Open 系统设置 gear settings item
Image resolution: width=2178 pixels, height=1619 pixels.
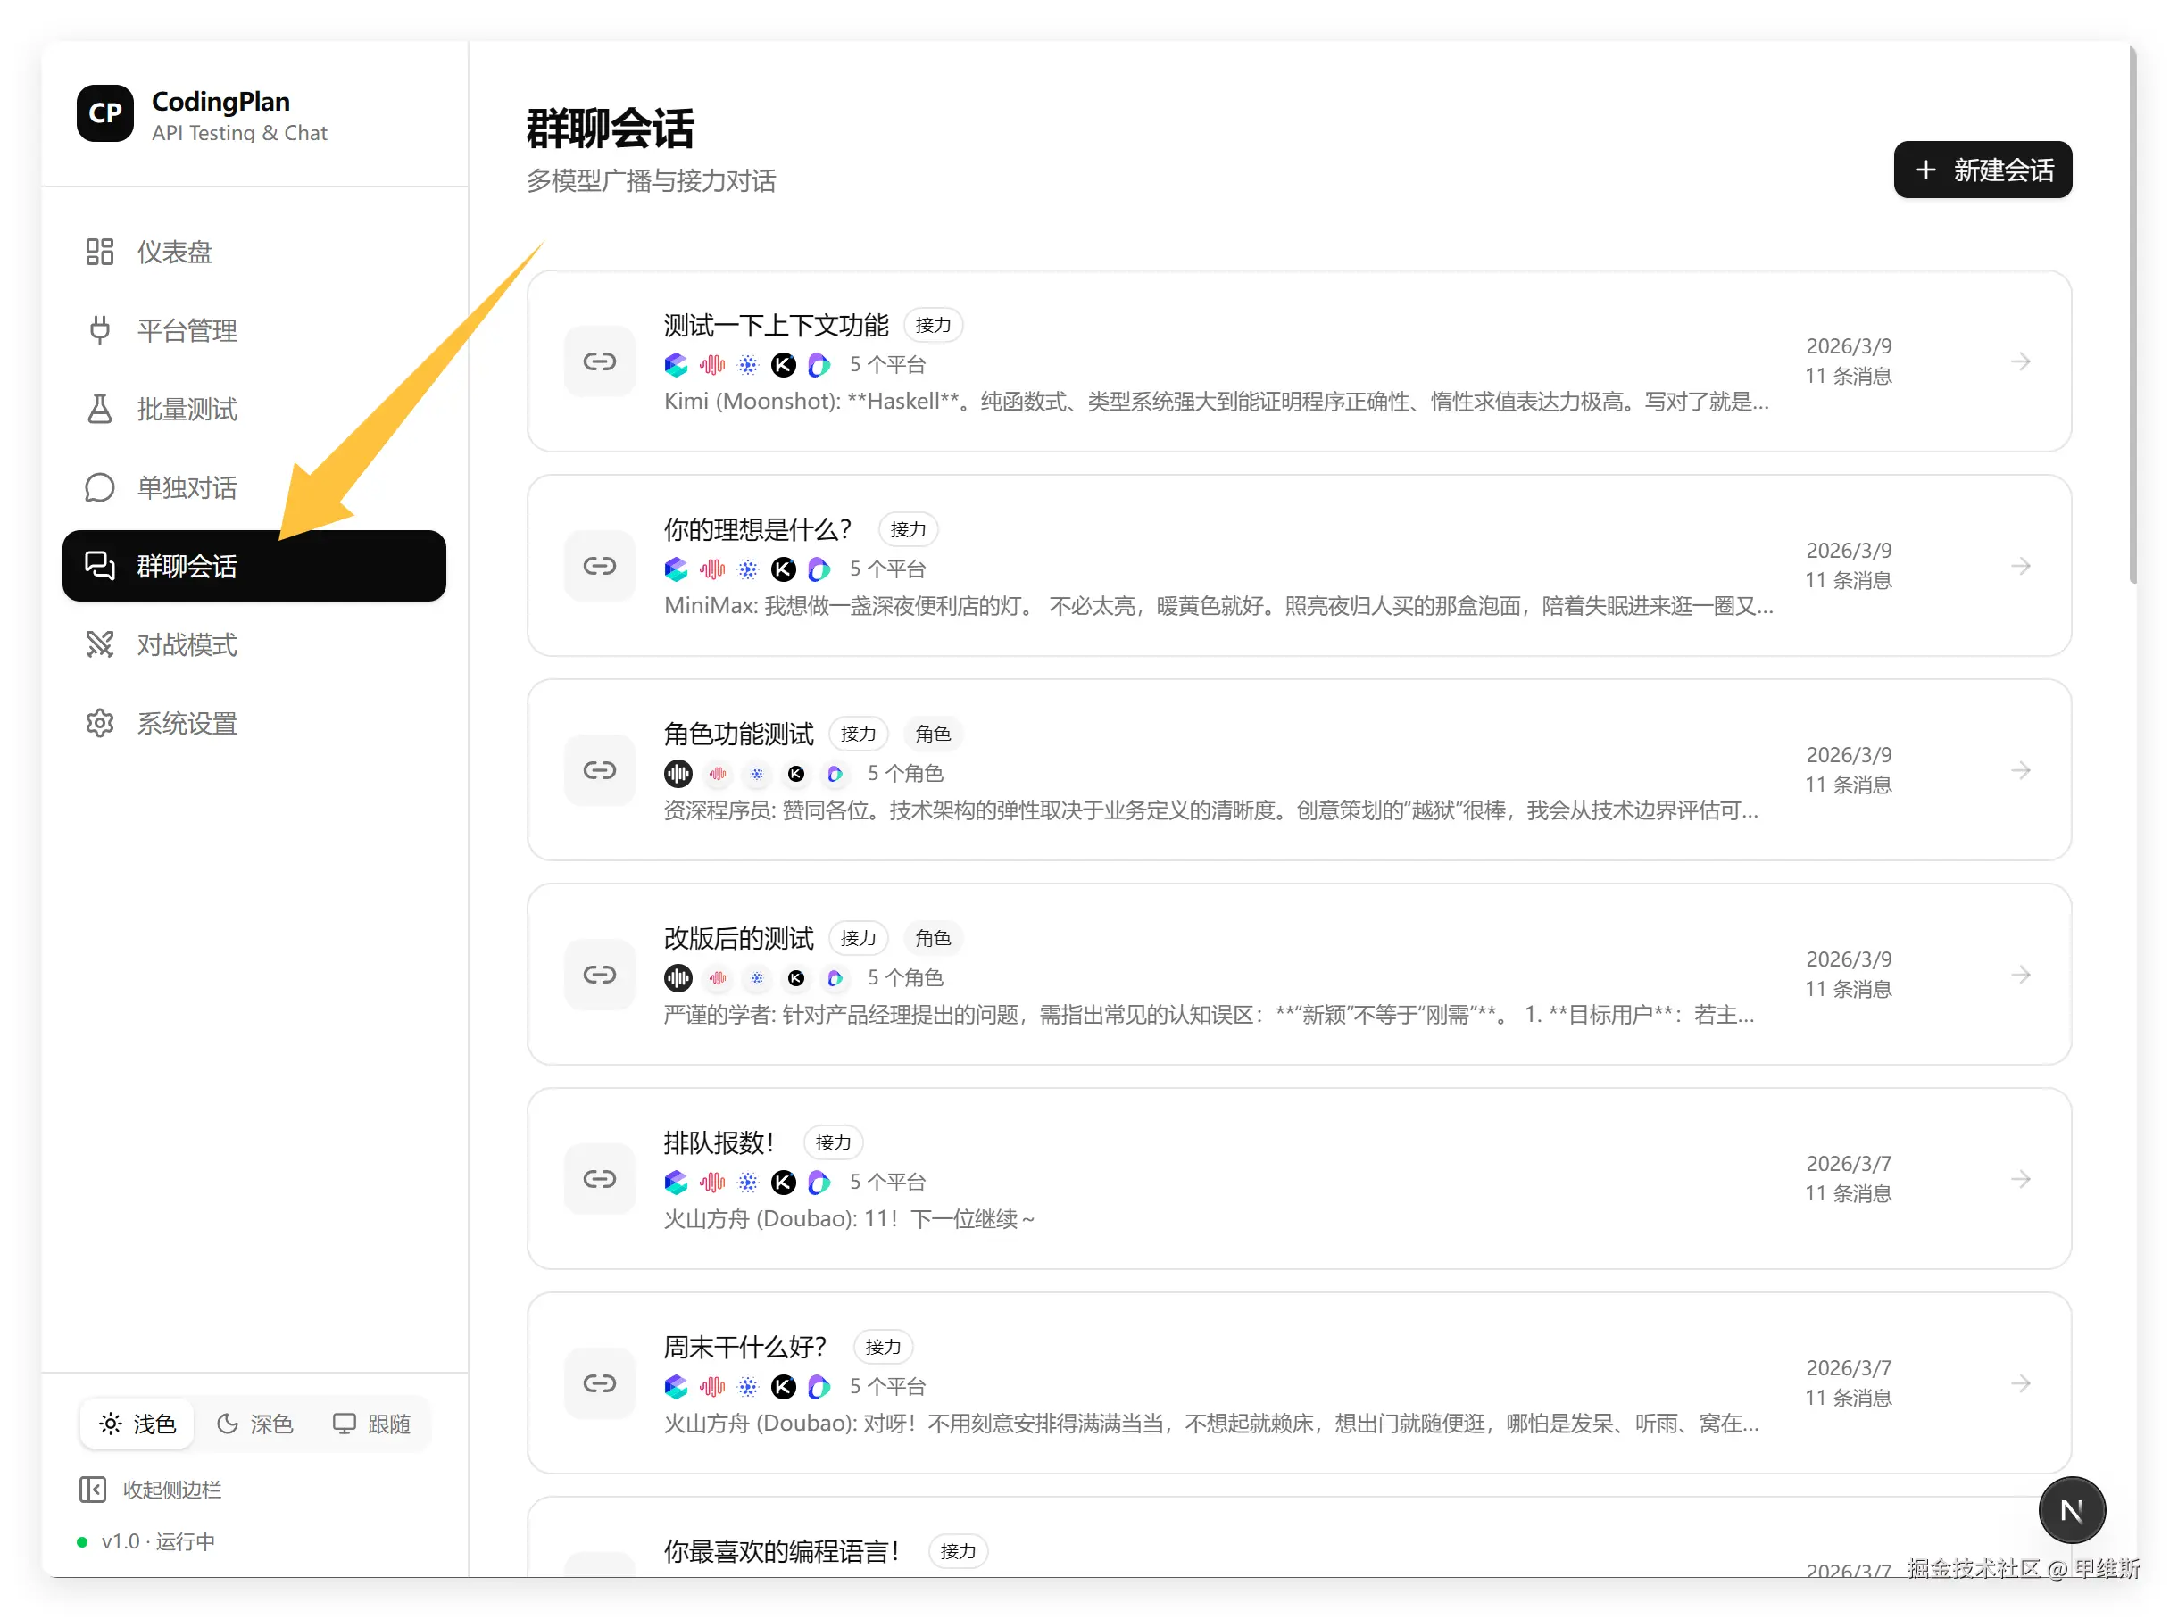(x=186, y=724)
